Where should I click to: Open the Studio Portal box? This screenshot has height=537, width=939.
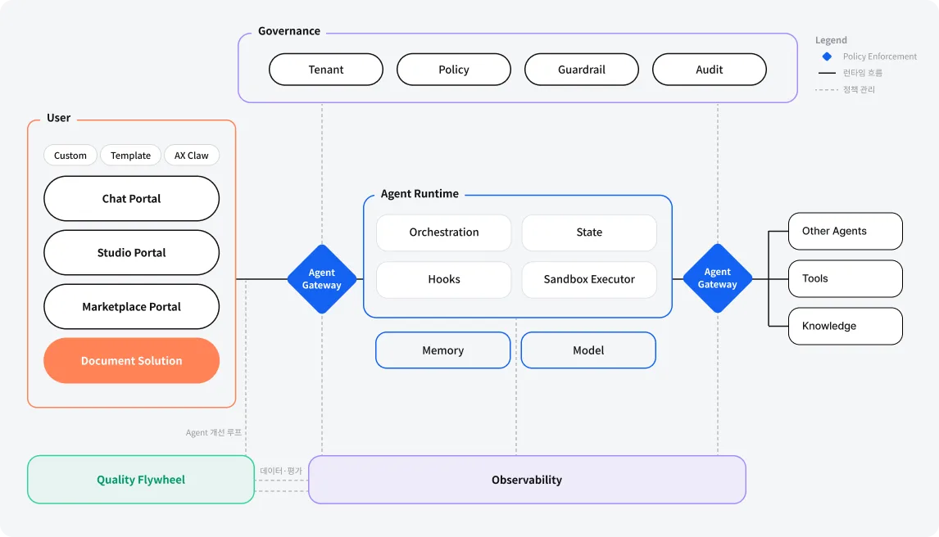tap(131, 252)
